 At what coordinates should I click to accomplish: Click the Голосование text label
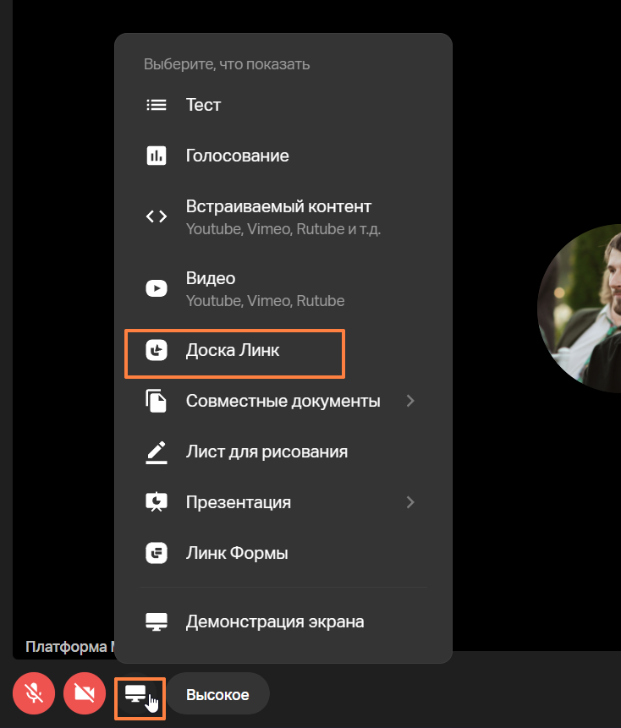[237, 156]
